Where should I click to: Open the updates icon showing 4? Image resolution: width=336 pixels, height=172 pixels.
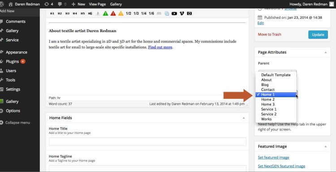(49, 4)
